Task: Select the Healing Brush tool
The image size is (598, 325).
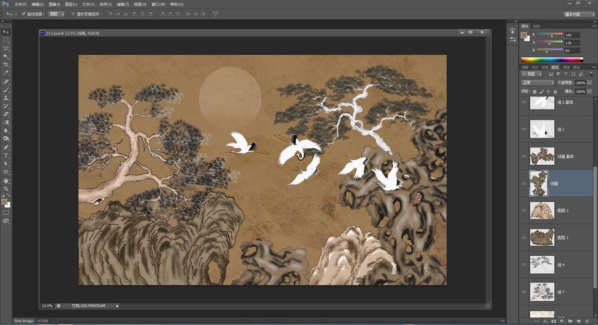Action: (6, 82)
